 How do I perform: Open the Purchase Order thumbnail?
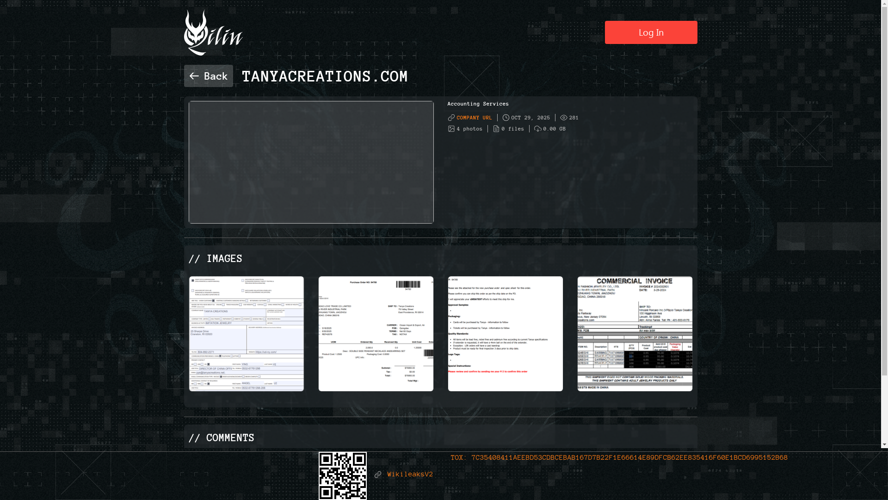click(x=376, y=334)
